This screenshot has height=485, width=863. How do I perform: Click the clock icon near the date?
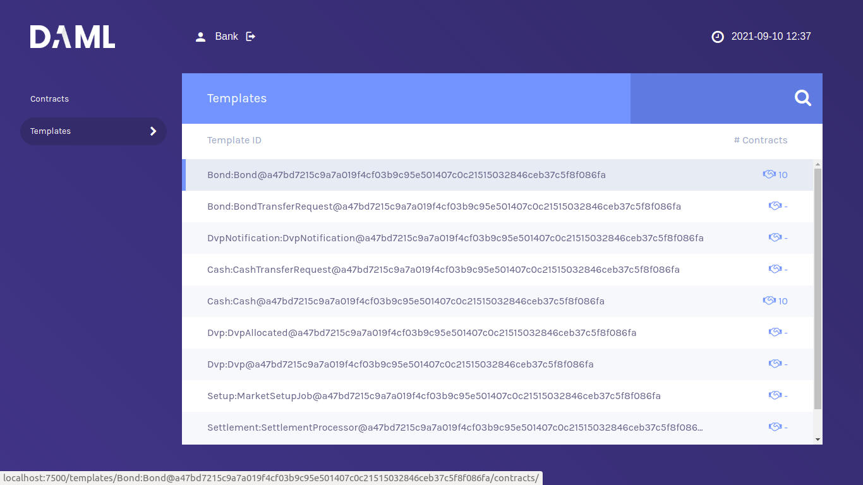click(x=718, y=37)
